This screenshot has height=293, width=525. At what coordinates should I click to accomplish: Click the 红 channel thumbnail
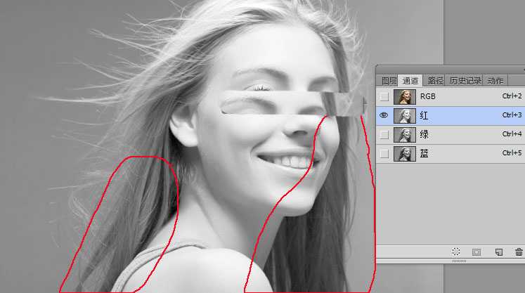[x=403, y=115]
